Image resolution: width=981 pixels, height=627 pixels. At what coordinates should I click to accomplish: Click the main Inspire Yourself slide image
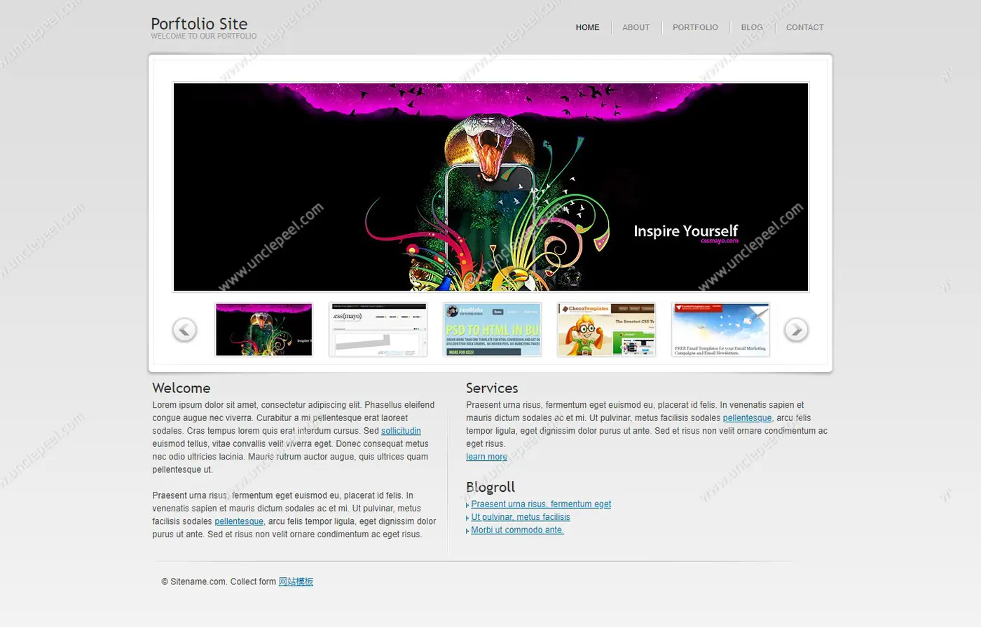[x=490, y=187]
